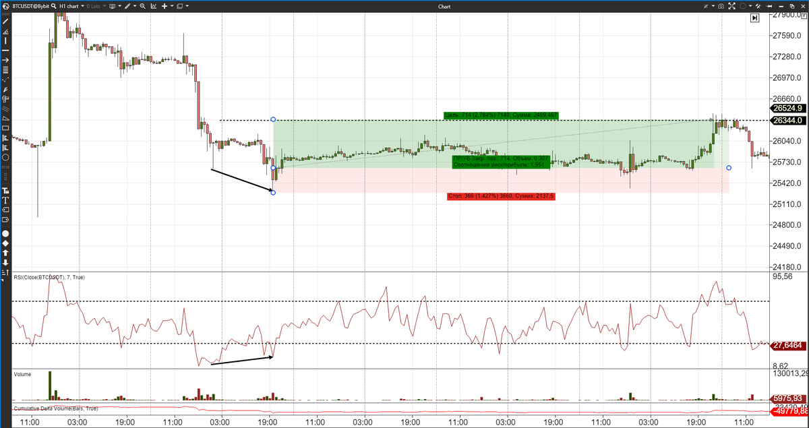Take a chart screenshot with camera icon
The image size is (809, 428).
[721, 6]
